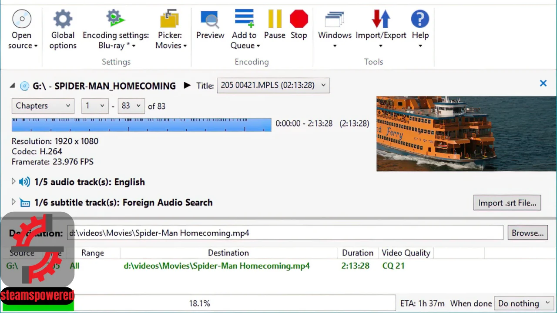557x313 pixels.
Task: Open the Add to Queue dropdown arrow
Action: (x=258, y=46)
